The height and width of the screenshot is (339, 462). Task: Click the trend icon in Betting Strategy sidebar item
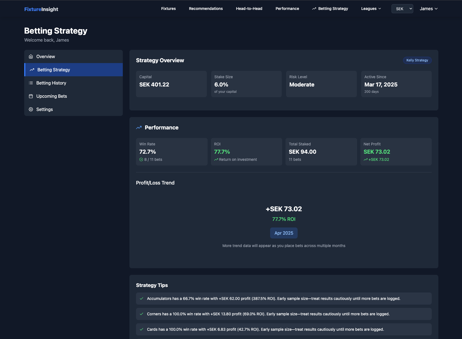coord(32,70)
